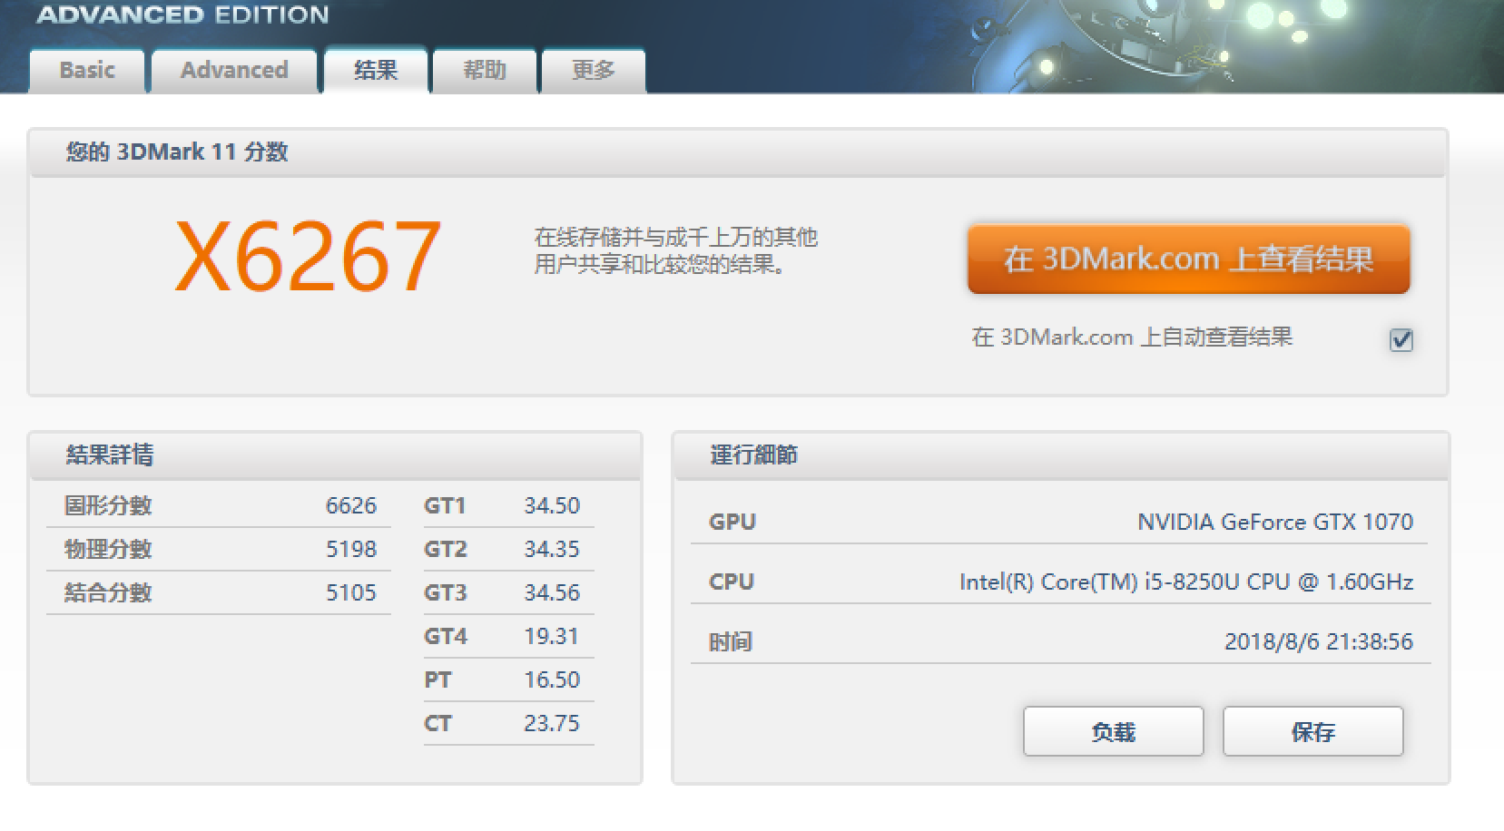Click the CPU row label
Screen dimensions: 1504x831
pyautogui.click(x=732, y=582)
